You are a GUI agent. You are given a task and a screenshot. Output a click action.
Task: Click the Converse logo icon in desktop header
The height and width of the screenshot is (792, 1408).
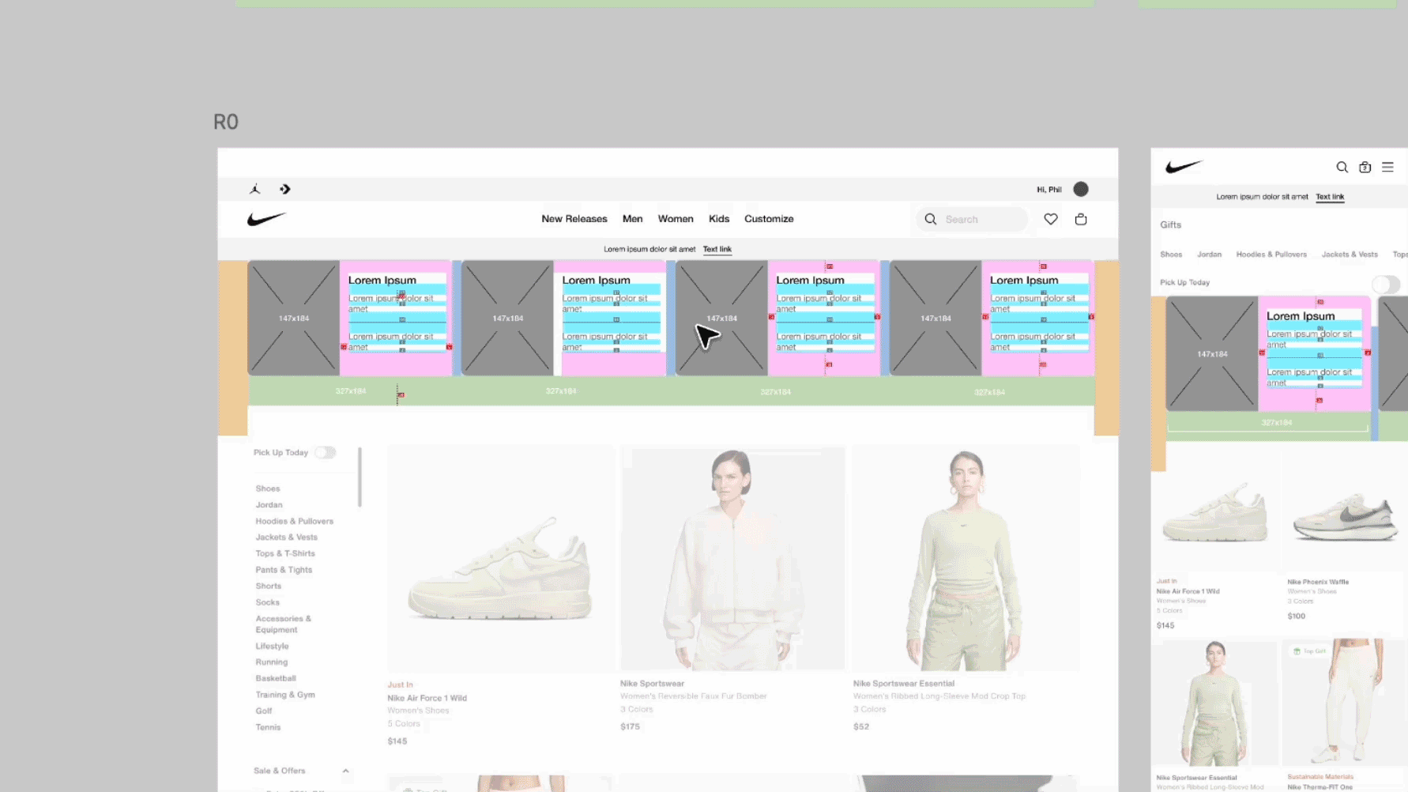click(x=285, y=189)
